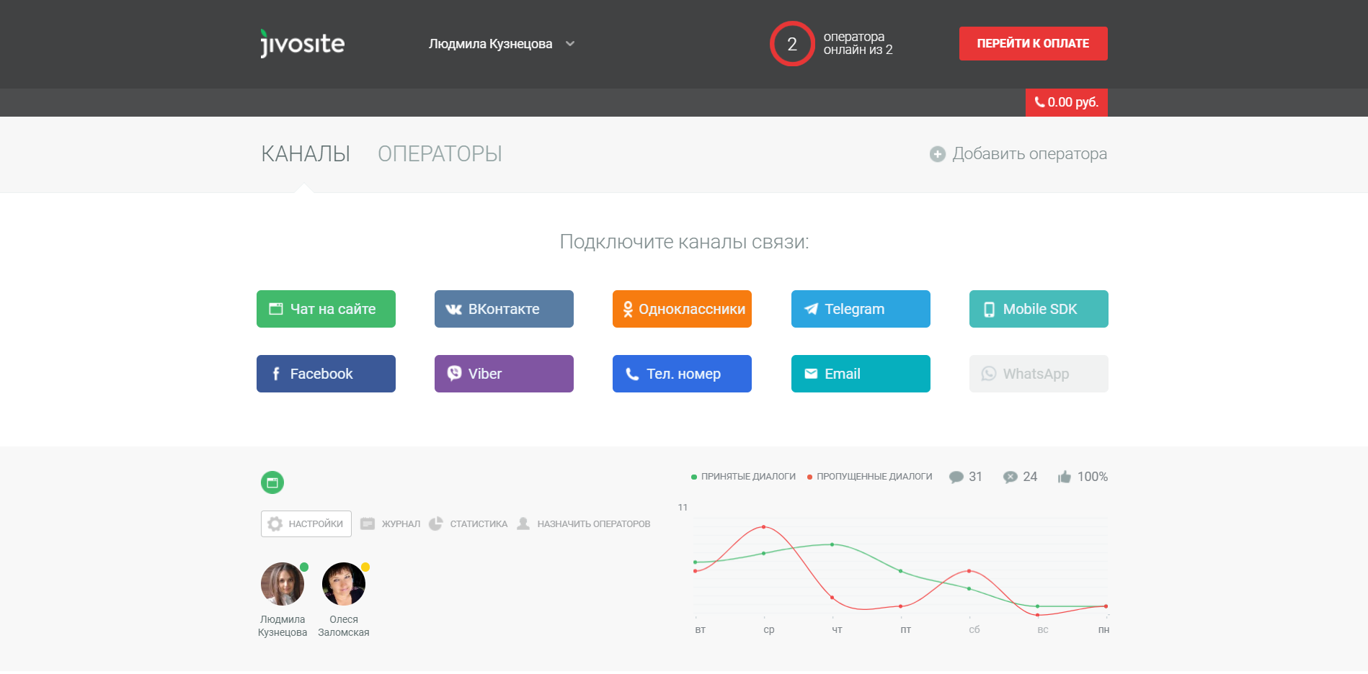This screenshot has height=674, width=1368.
Task: Click the red data point on сб
Action: [x=969, y=571]
